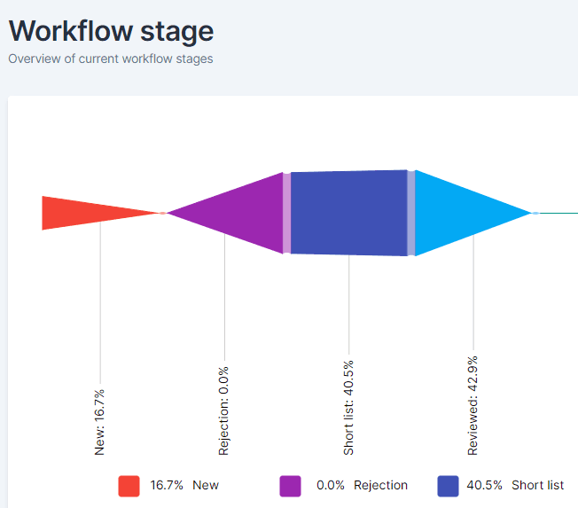The width and height of the screenshot is (578, 508).
Task: Click the Workflow stage heading
Action: (x=111, y=31)
